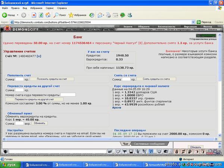The height and width of the screenshot is (168, 224).
Task: Click the horizontal scrollbar right arrow
Action: click(216, 139)
